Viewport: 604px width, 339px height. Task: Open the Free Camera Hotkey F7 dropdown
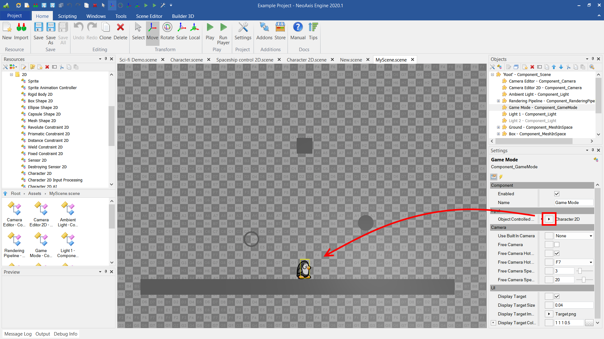(590, 262)
